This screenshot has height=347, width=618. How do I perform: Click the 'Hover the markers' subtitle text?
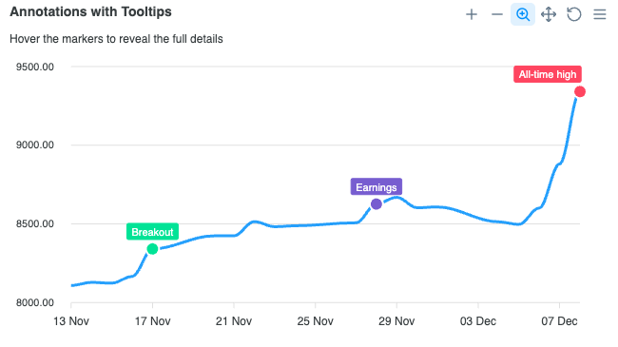pyautogui.click(x=116, y=39)
